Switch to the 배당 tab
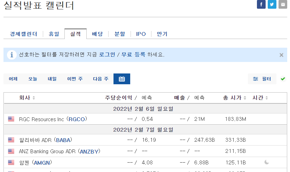The width and height of the screenshot is (290, 172). point(97,34)
